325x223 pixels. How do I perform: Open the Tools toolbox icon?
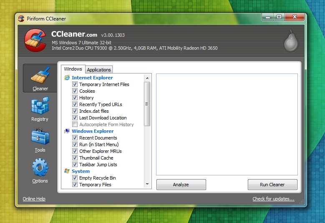[40, 136]
